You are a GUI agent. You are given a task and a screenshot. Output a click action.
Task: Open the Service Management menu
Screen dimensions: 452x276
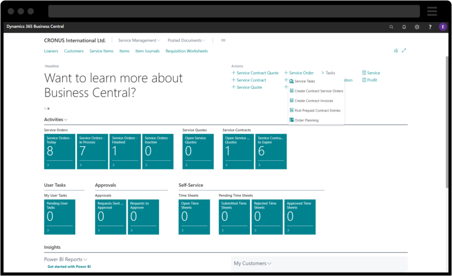(138, 40)
